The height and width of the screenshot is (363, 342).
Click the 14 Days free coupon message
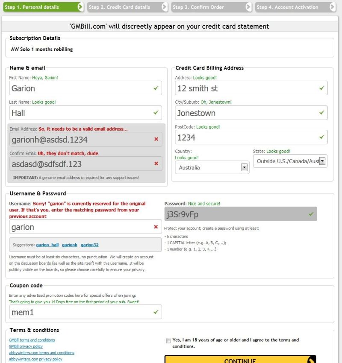pos(74,302)
